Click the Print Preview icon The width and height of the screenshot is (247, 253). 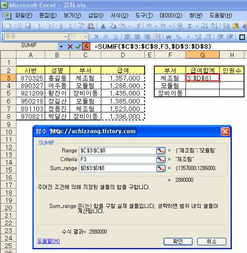(69, 26)
